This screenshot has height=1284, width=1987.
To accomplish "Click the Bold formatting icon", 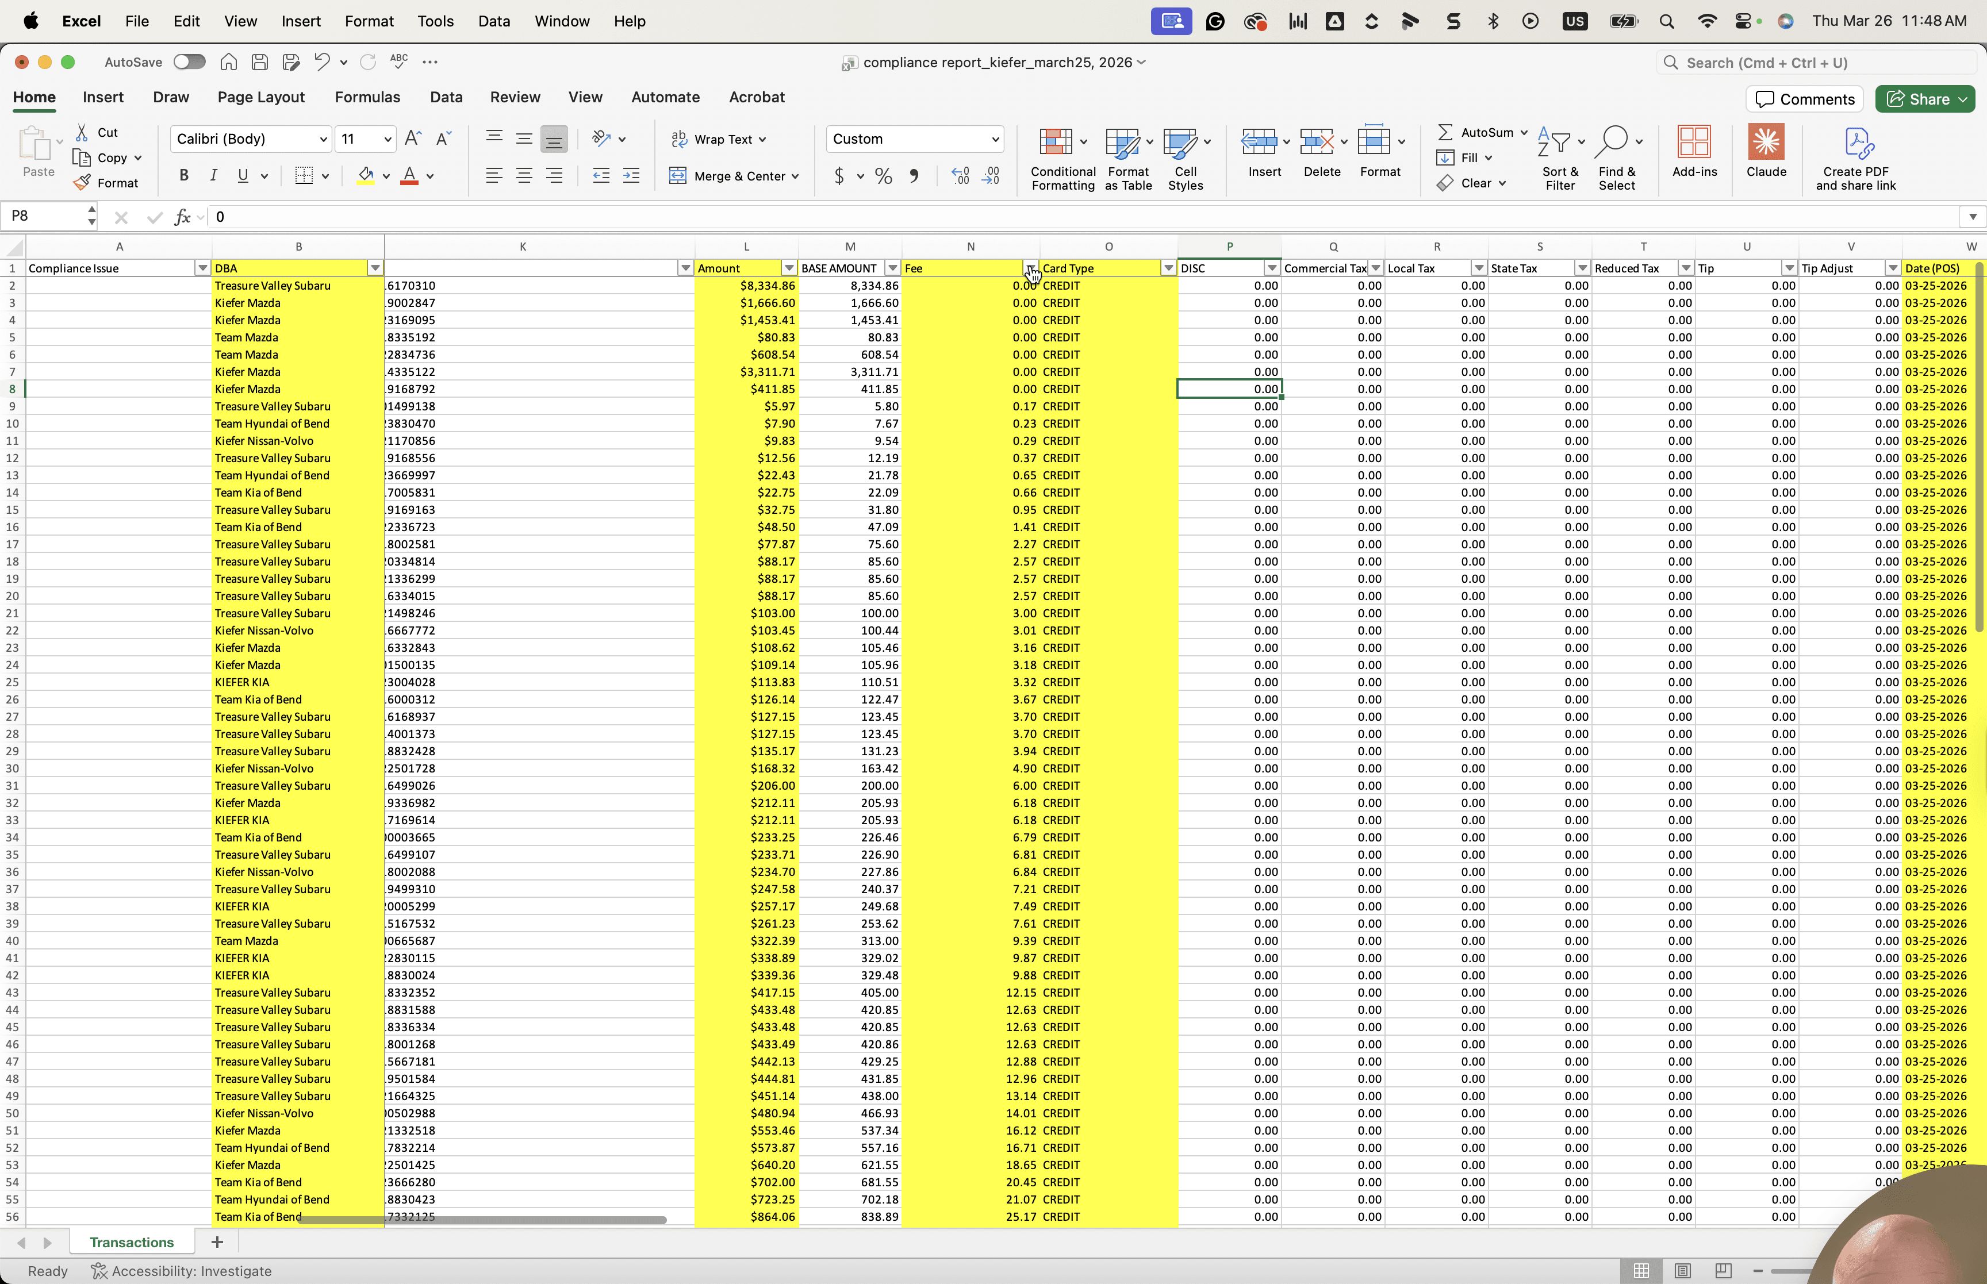I will [183, 176].
